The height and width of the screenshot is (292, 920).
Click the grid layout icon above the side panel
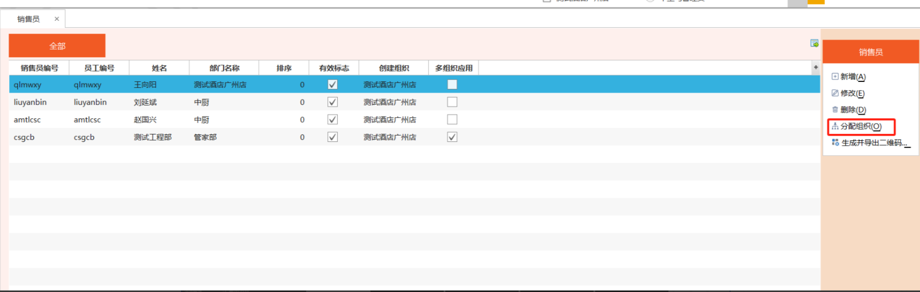(x=814, y=43)
